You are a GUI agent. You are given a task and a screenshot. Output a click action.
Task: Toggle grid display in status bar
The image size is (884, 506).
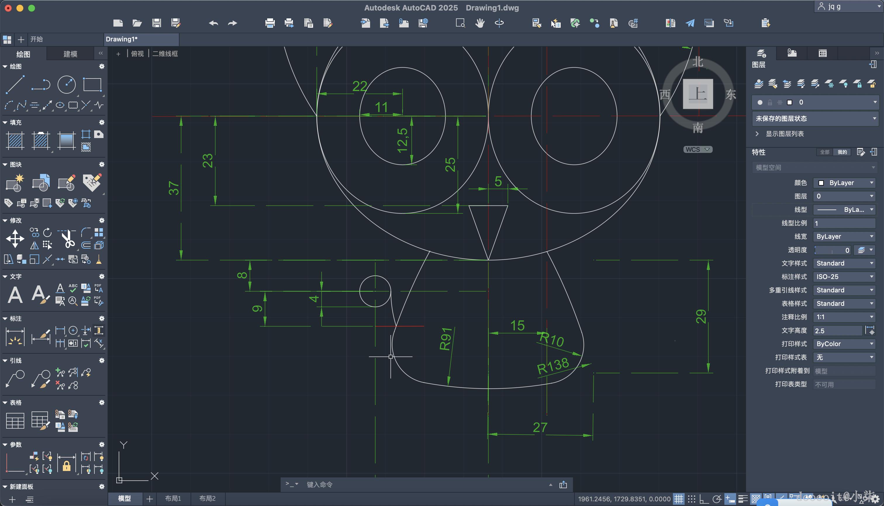(x=679, y=499)
